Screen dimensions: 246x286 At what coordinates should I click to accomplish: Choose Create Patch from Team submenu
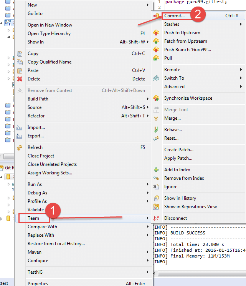178,150
